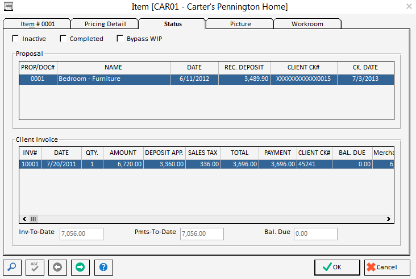This screenshot has height=279, width=416.
Task: Click the PAYMENT column header
Action: point(278,153)
